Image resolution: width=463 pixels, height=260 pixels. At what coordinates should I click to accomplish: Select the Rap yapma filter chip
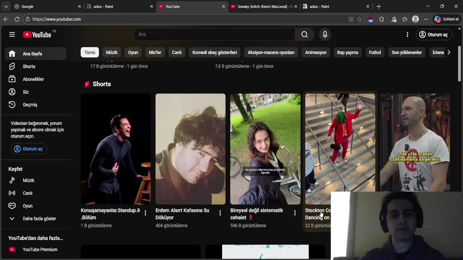click(x=348, y=52)
